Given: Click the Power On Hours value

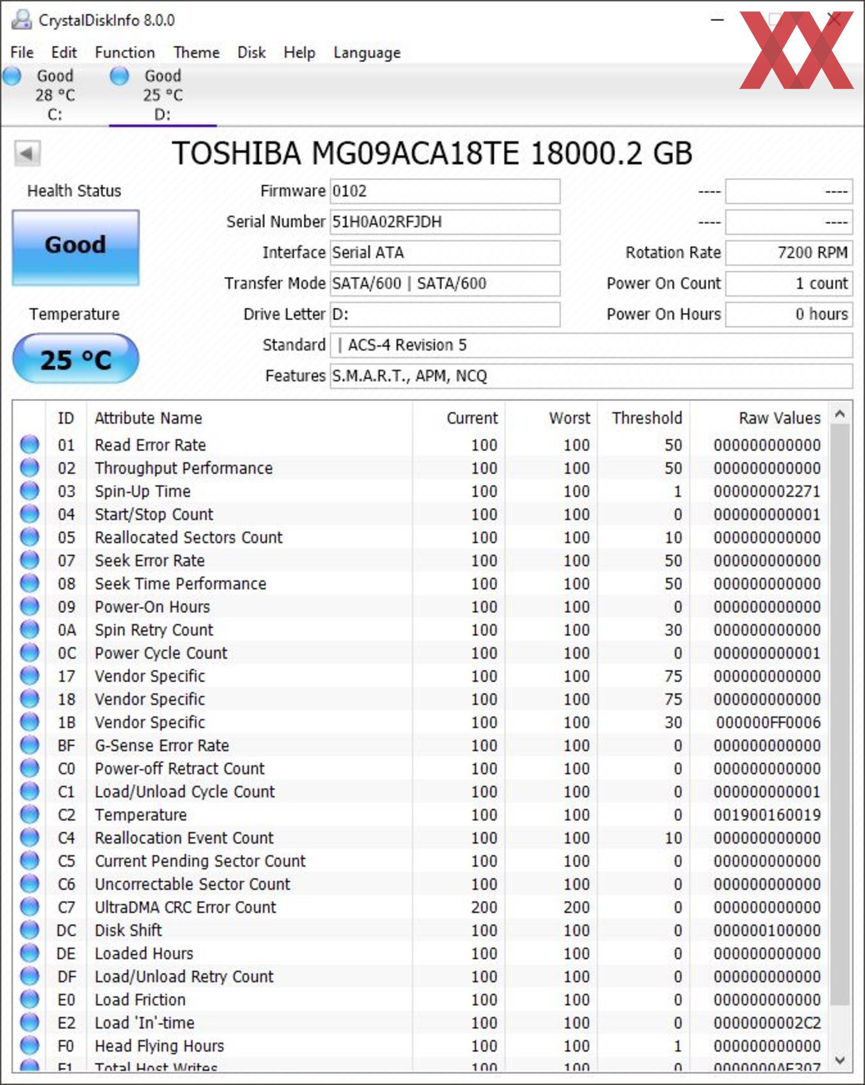Looking at the screenshot, I should point(789,314).
